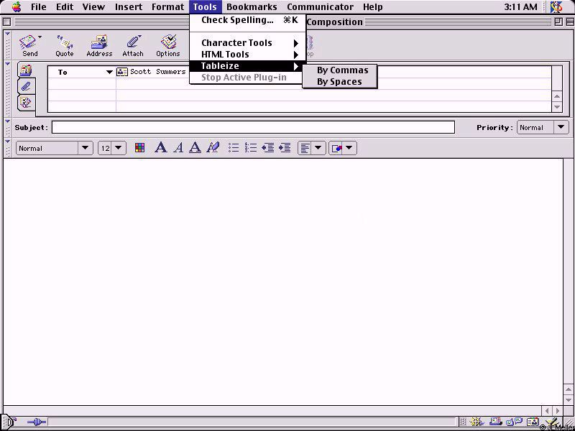This screenshot has height=431, width=575.
Task: Click body horizontal scrollbar right arrow
Action: pyautogui.click(x=558, y=411)
